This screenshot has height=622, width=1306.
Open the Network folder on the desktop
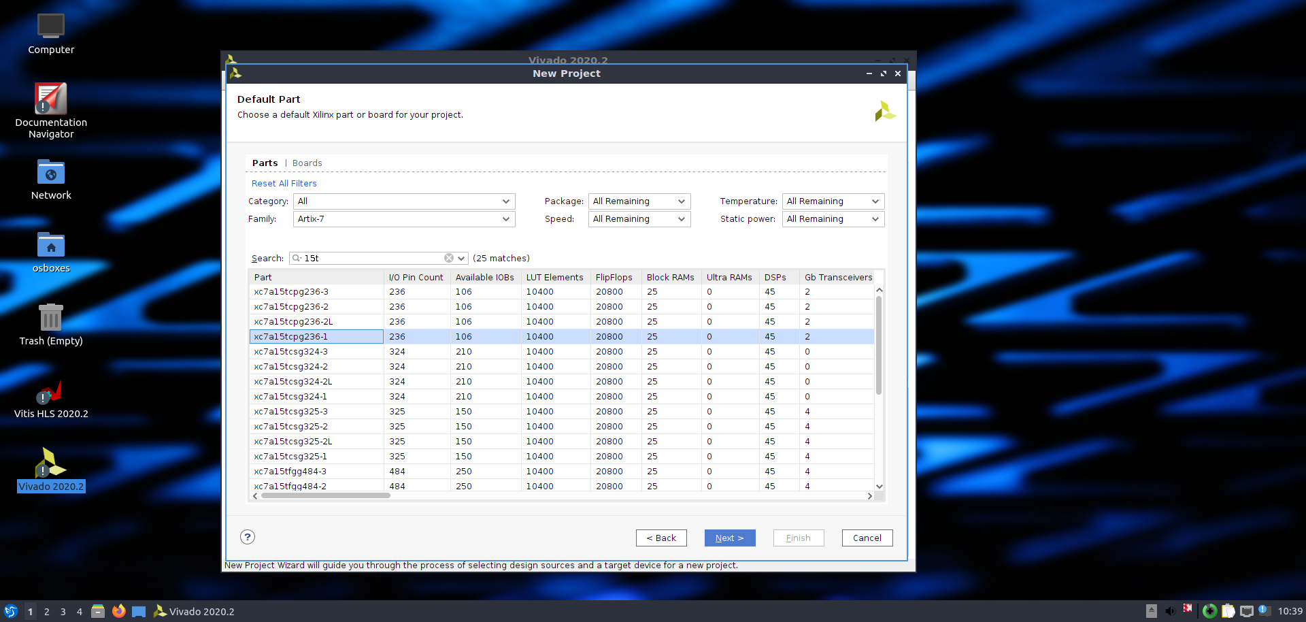click(x=51, y=180)
